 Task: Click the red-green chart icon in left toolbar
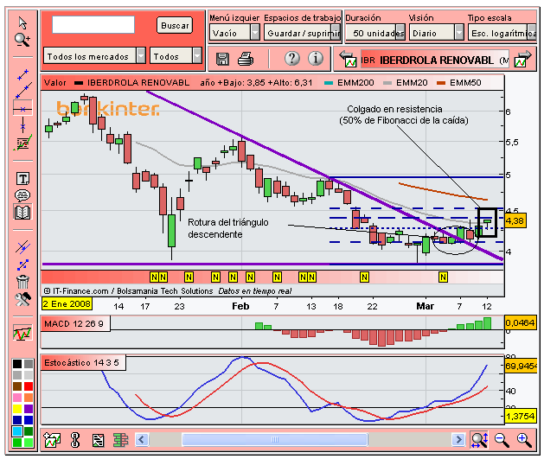point(22,333)
